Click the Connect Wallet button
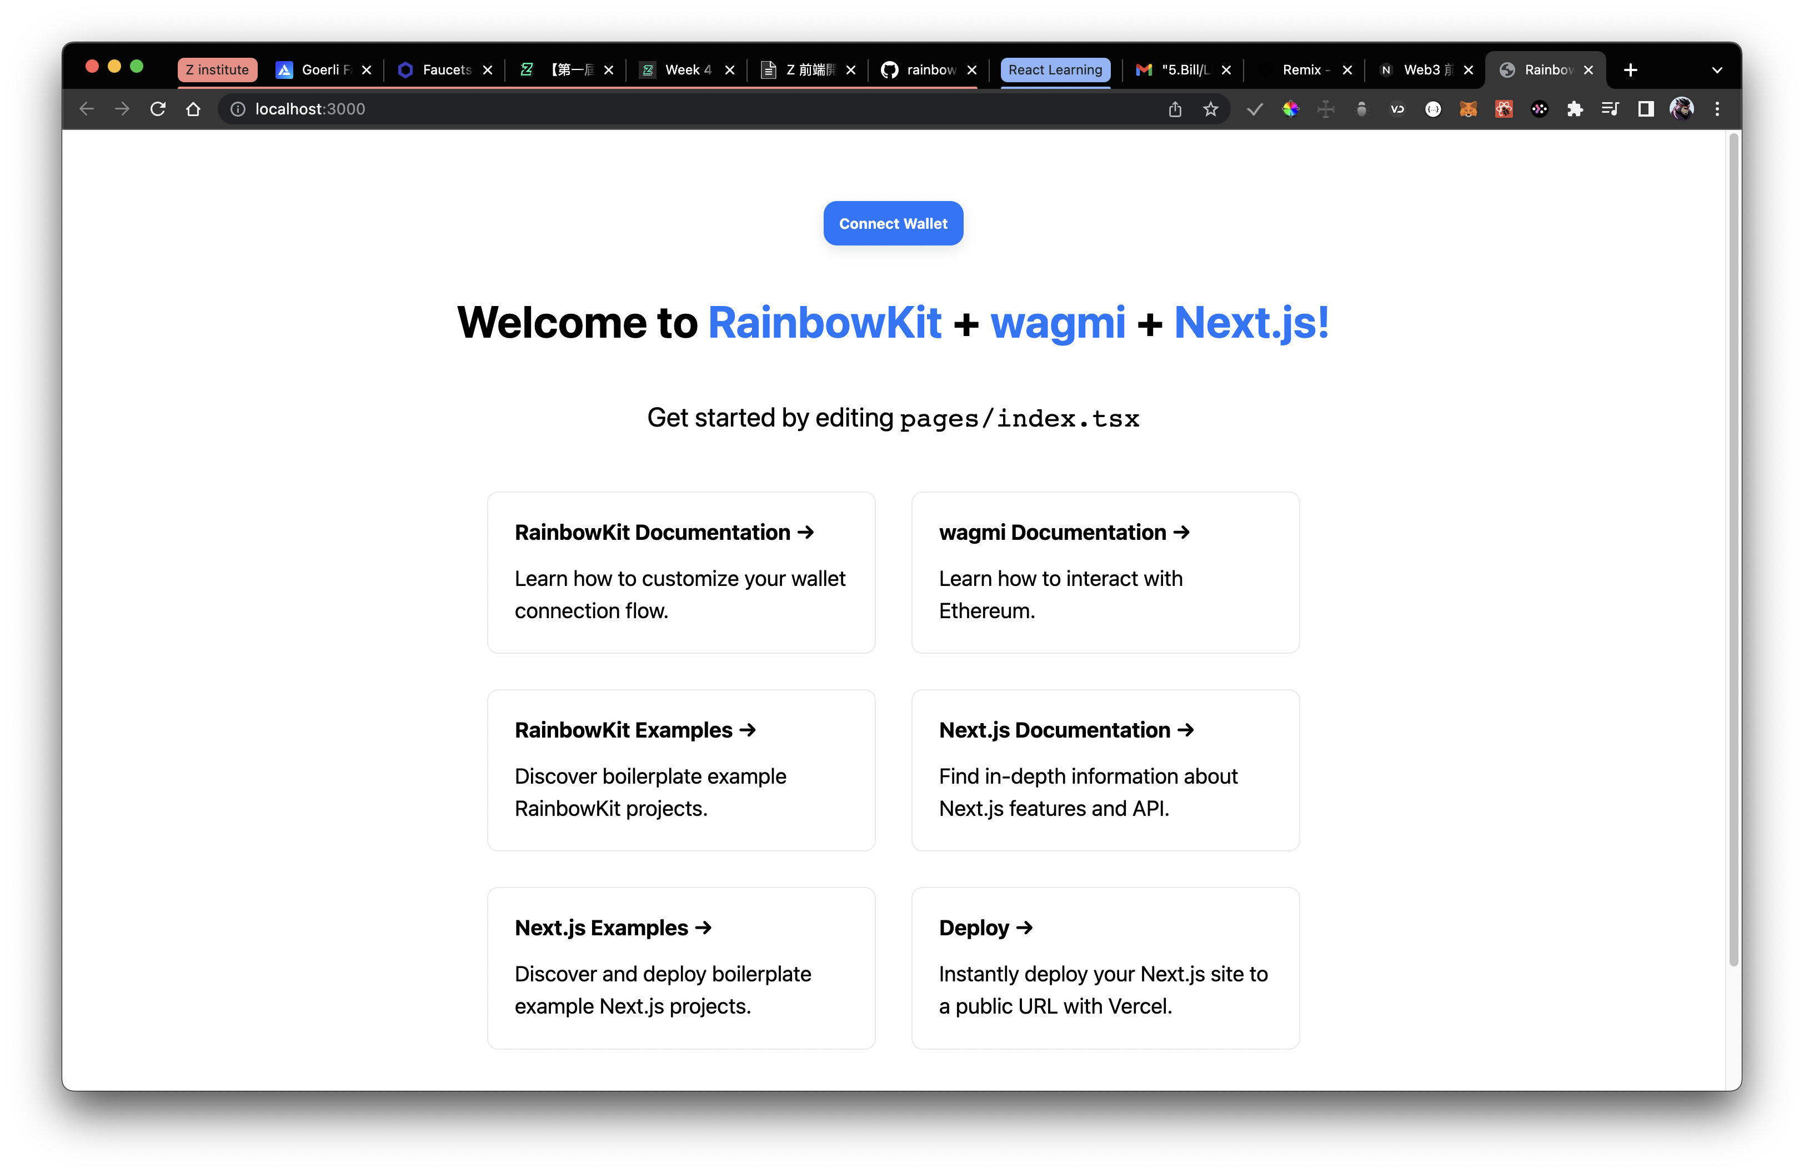 click(x=893, y=223)
